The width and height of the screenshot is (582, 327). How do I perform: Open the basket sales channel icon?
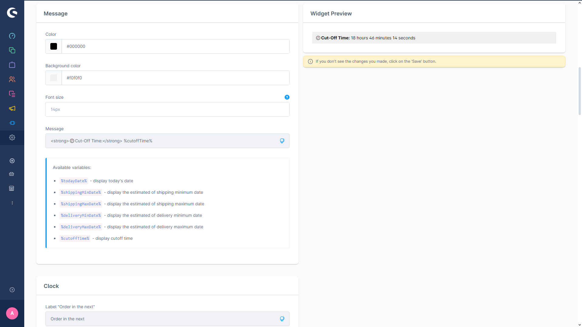[x=12, y=174]
